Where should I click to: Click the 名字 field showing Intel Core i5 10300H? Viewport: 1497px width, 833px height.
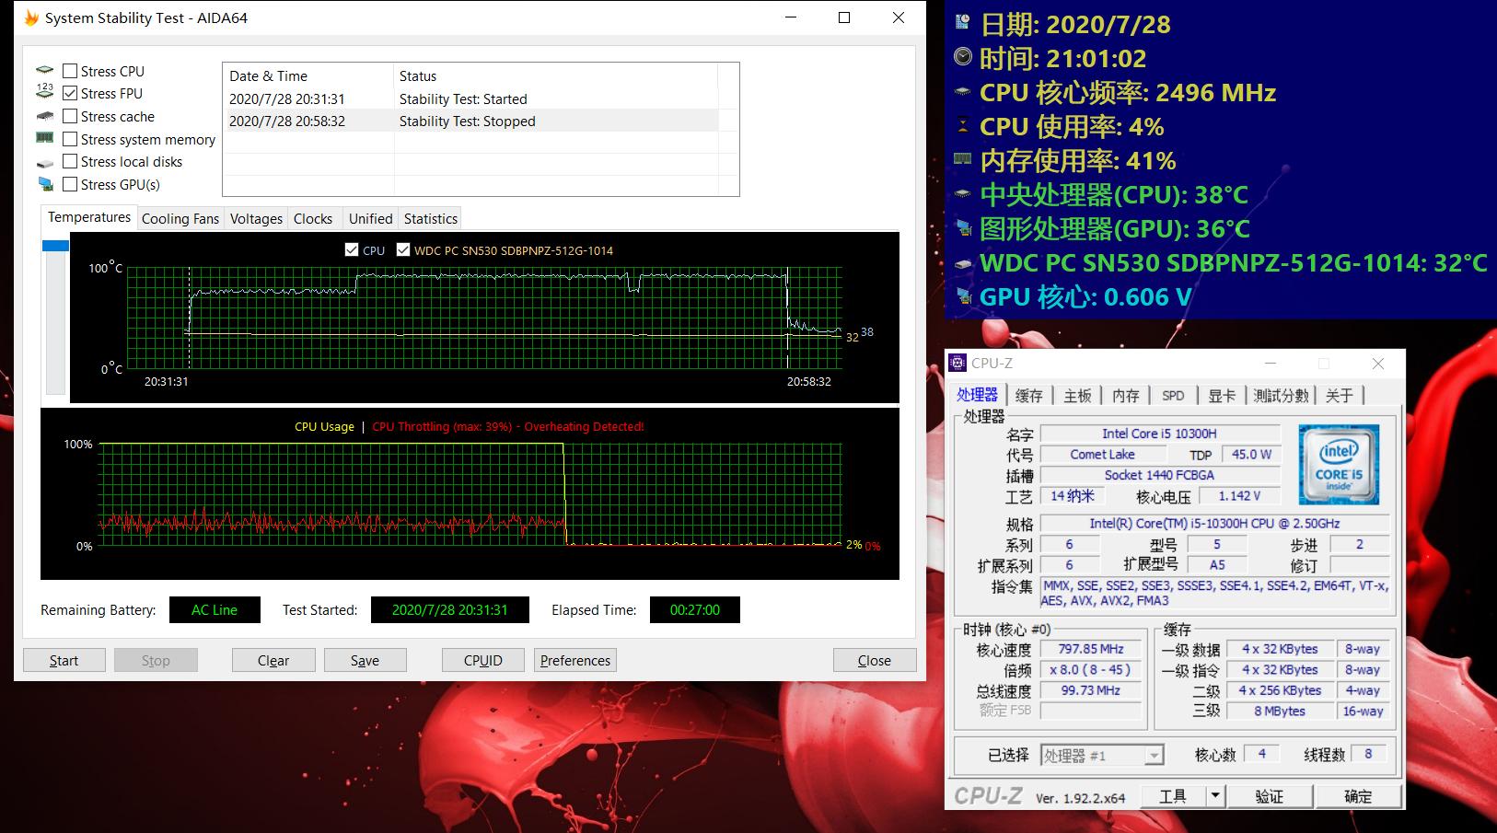click(1160, 434)
